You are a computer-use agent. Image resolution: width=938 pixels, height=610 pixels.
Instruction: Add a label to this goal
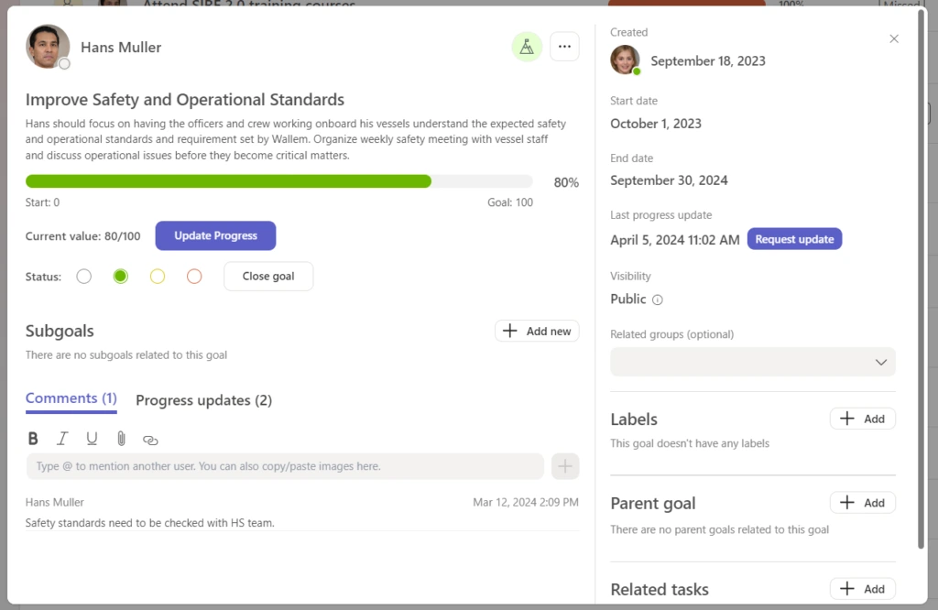coord(862,419)
